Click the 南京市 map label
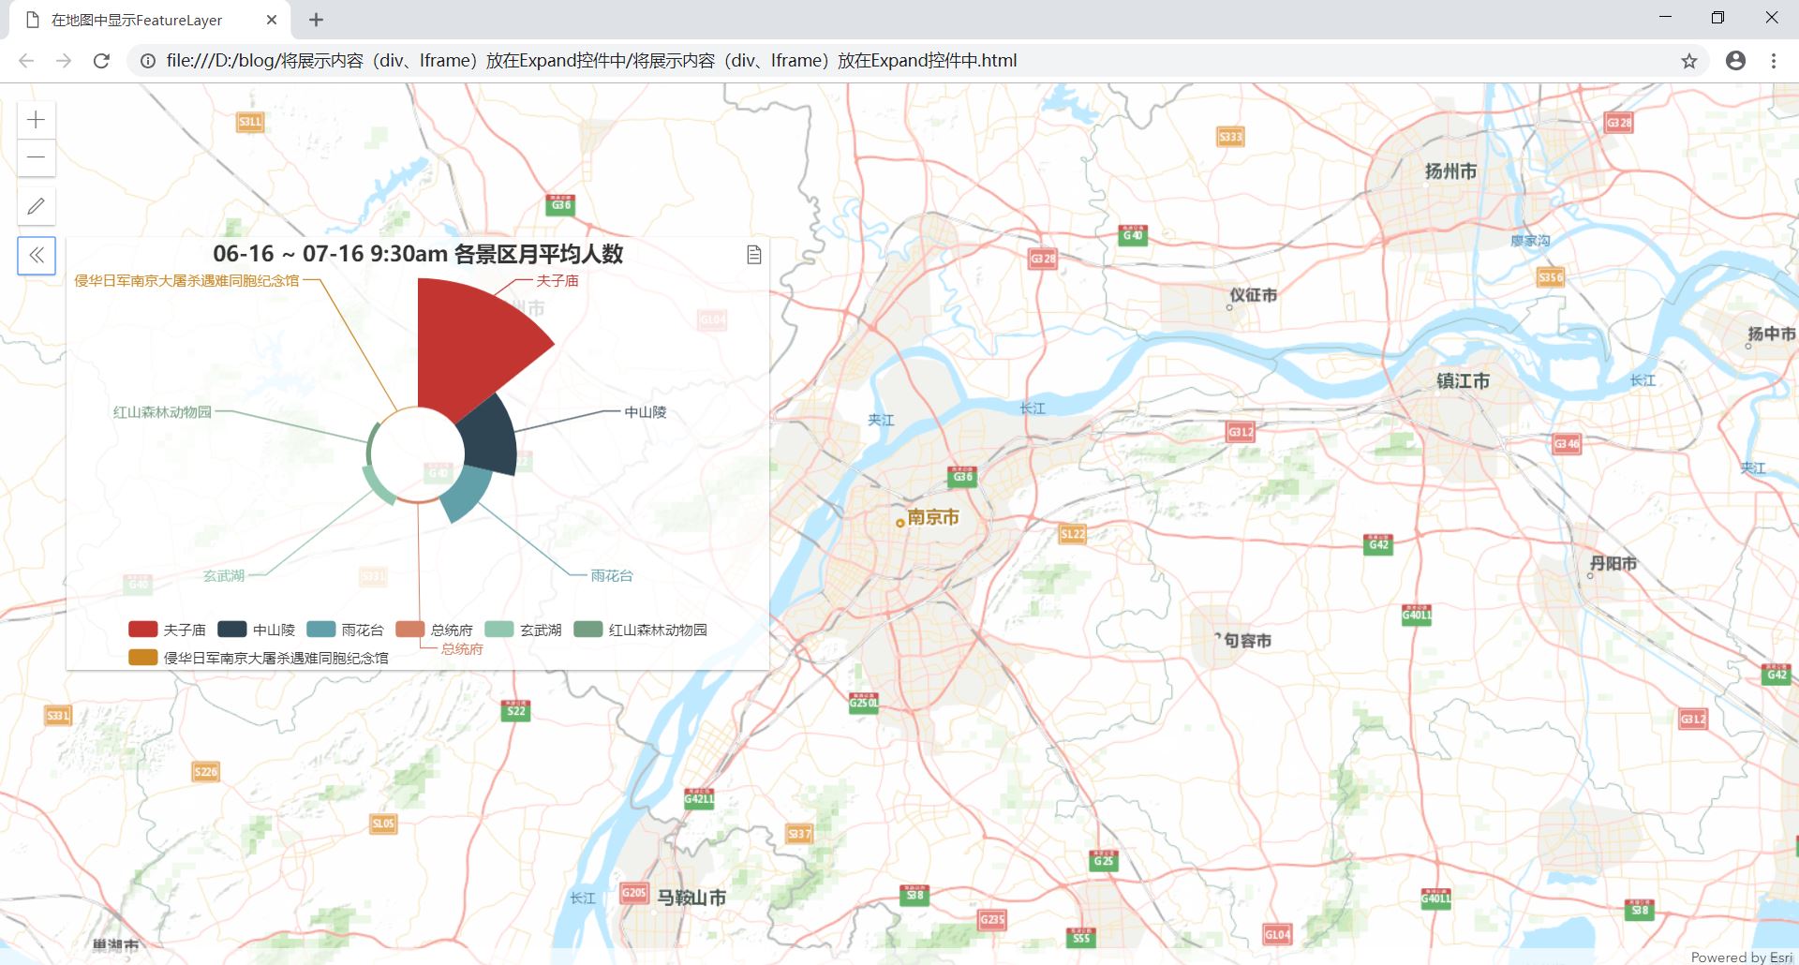 pyautogui.click(x=933, y=517)
